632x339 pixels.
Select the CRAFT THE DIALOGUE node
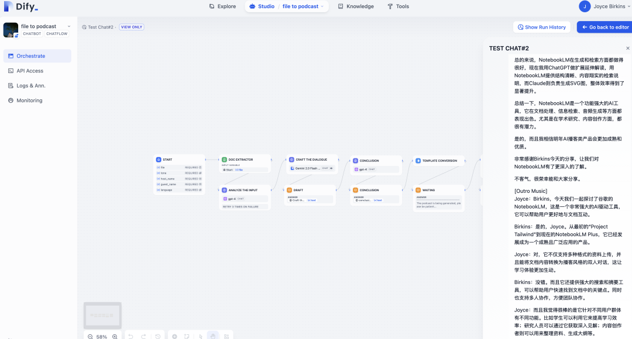coord(312,164)
